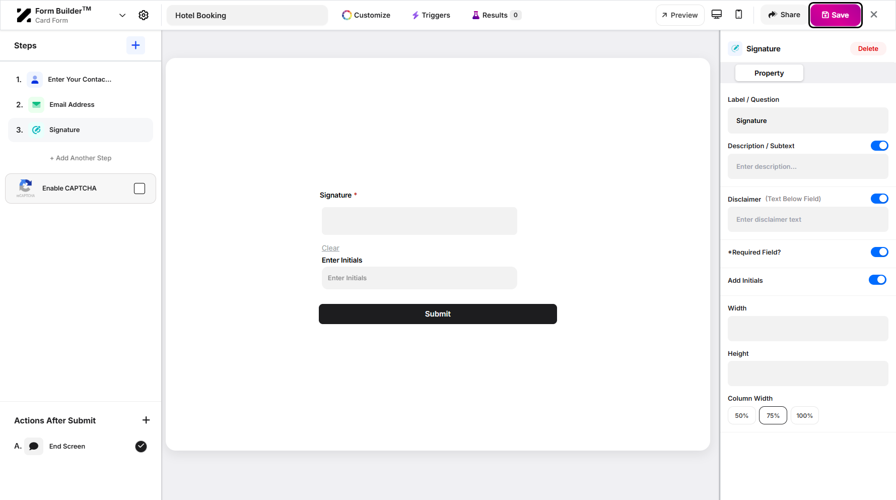The image size is (896, 500).
Task: Select the Email Address envelope icon
Action: tap(36, 105)
